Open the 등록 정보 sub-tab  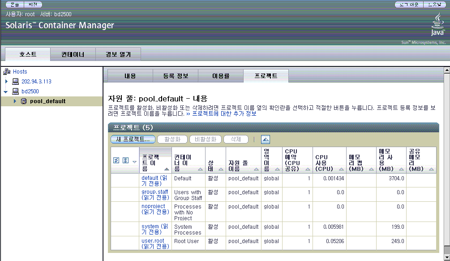[176, 76]
